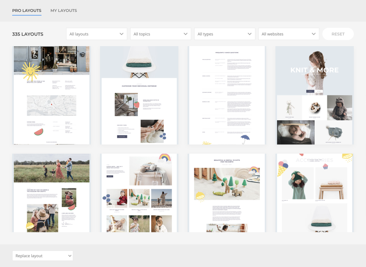366x267 pixels.
Task: Select the alpaca wool gallery layout
Action: [139, 193]
